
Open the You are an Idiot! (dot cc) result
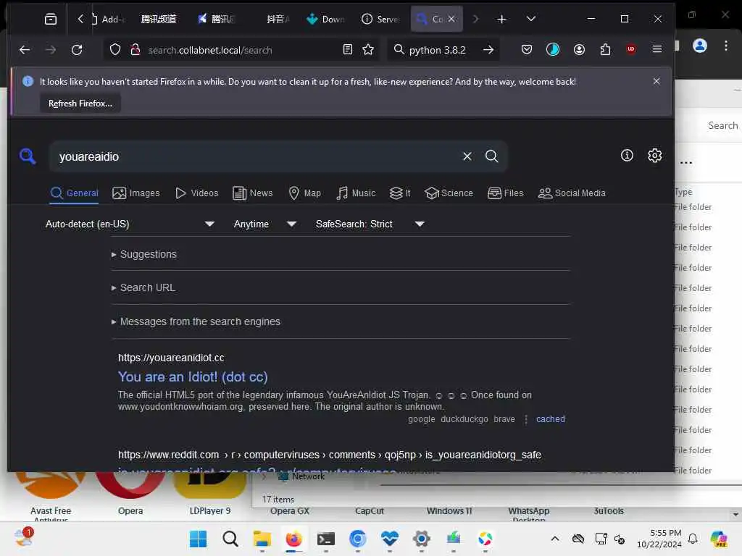point(193,376)
